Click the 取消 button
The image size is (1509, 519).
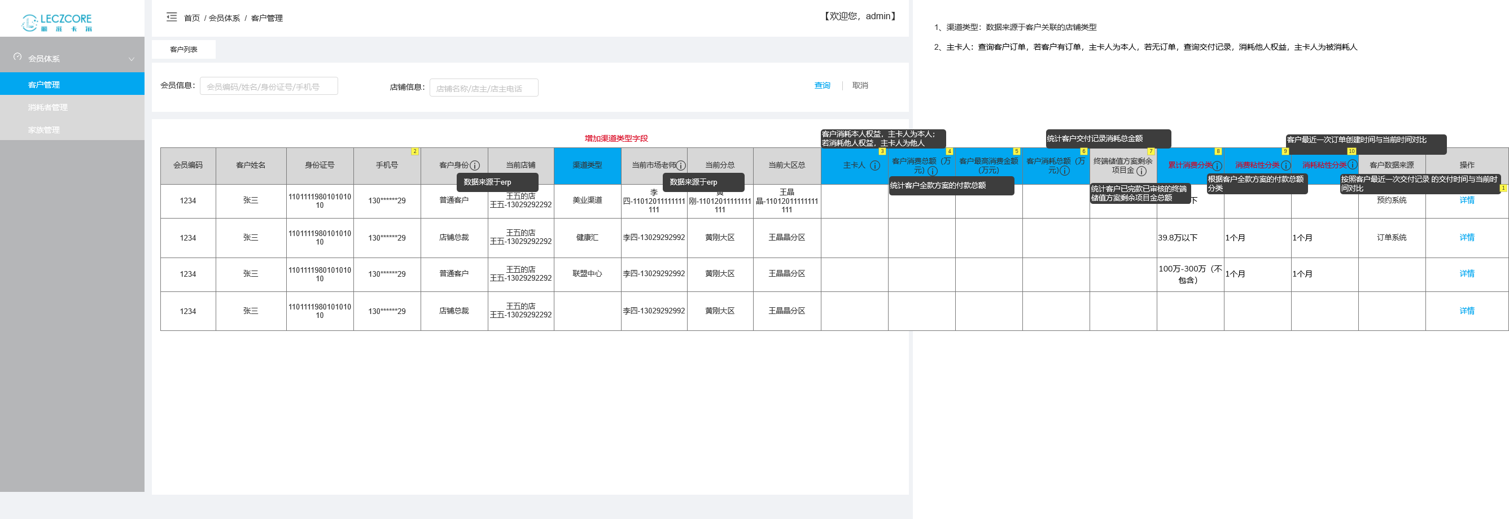pos(859,85)
